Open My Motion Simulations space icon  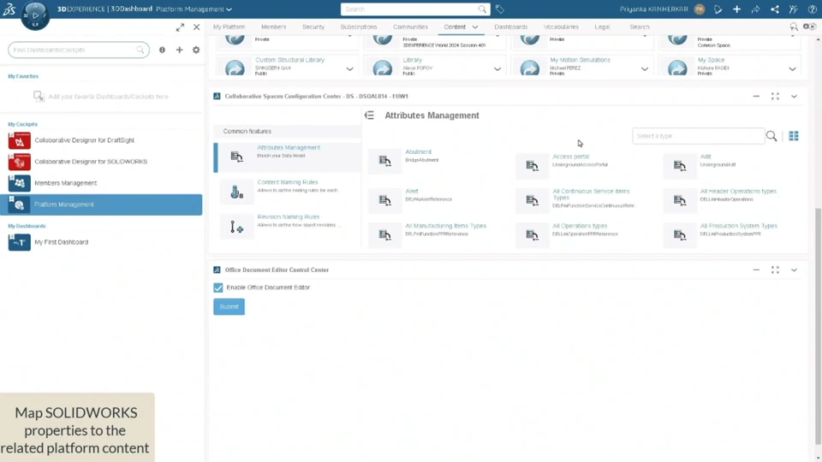[x=530, y=68]
